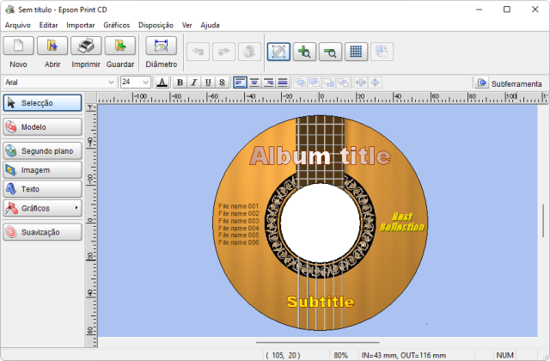Click the Modelo template button
Screen dimensions: 550x361
[x=42, y=126]
